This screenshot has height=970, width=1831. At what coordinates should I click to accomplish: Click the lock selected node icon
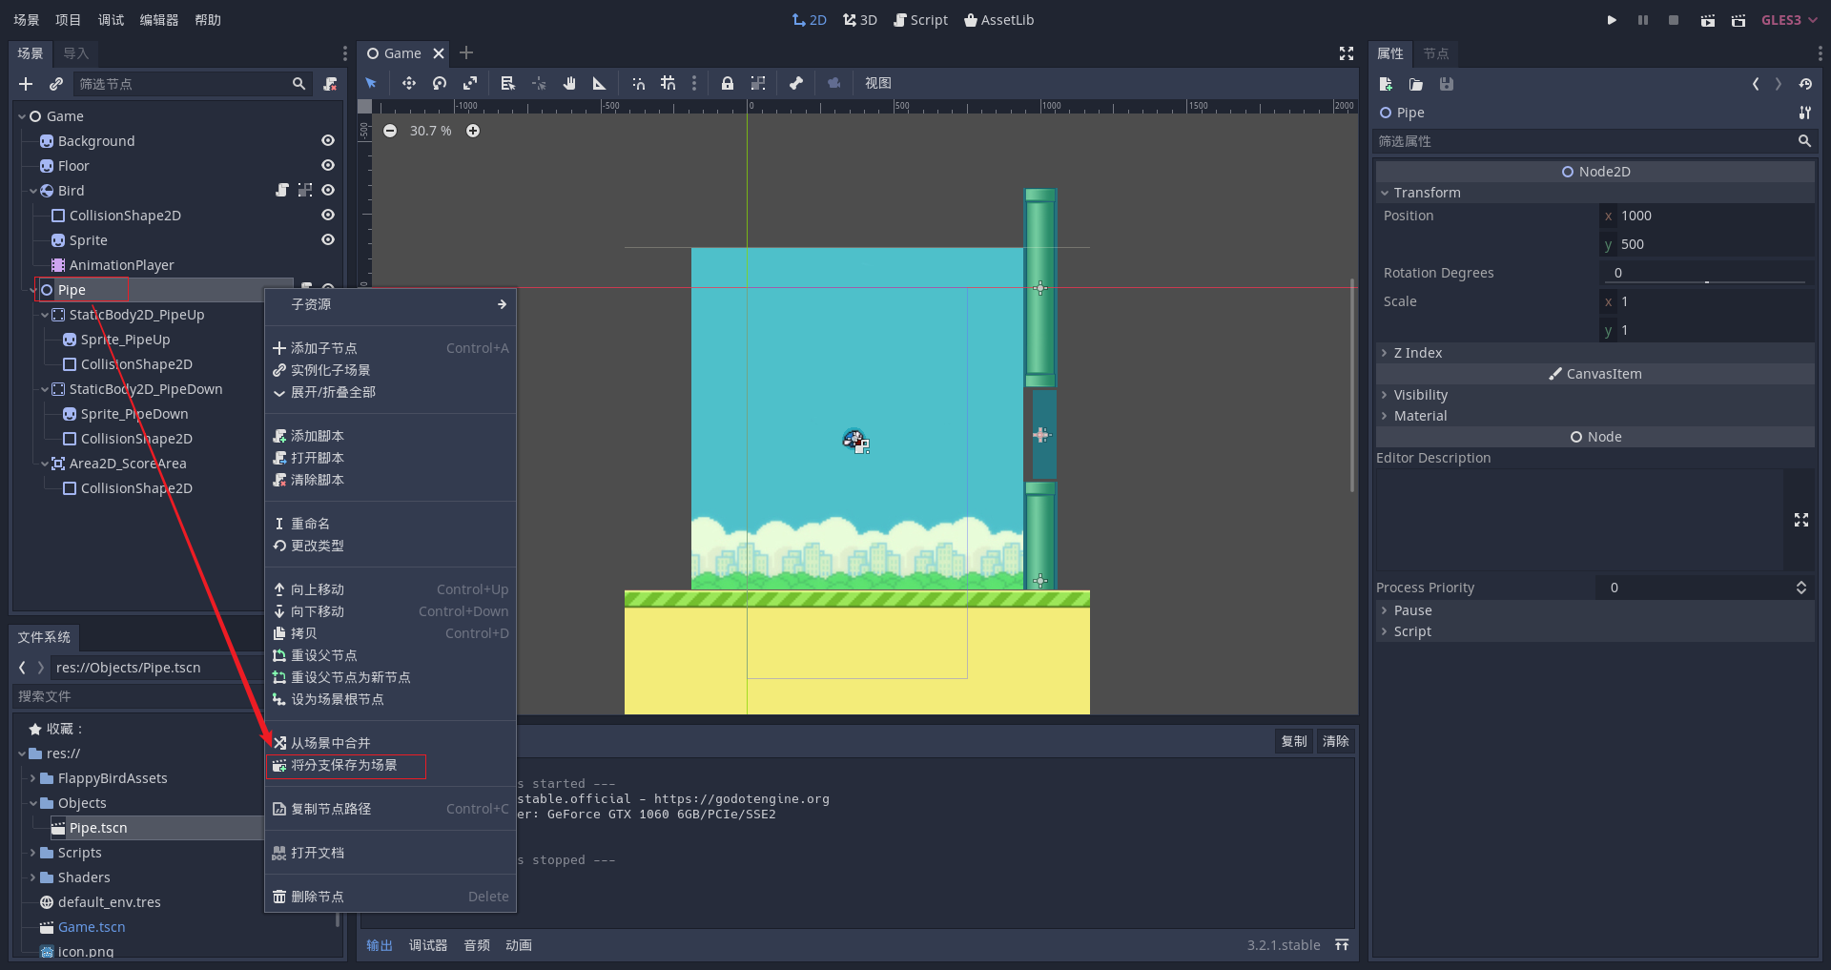[x=728, y=83]
